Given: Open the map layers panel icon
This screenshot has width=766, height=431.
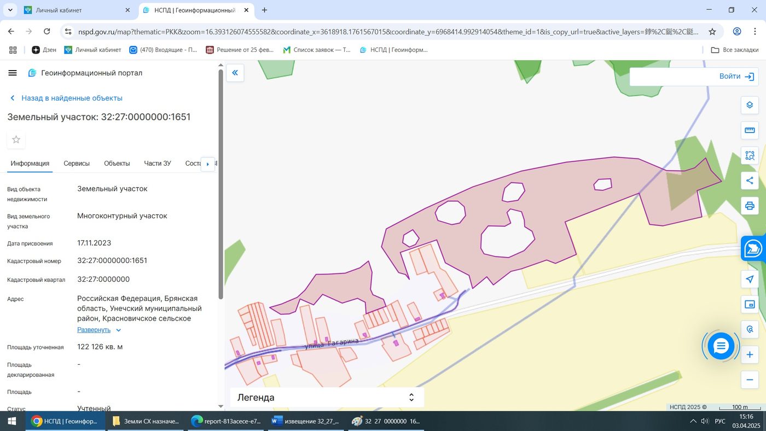Looking at the screenshot, I should click(x=750, y=105).
